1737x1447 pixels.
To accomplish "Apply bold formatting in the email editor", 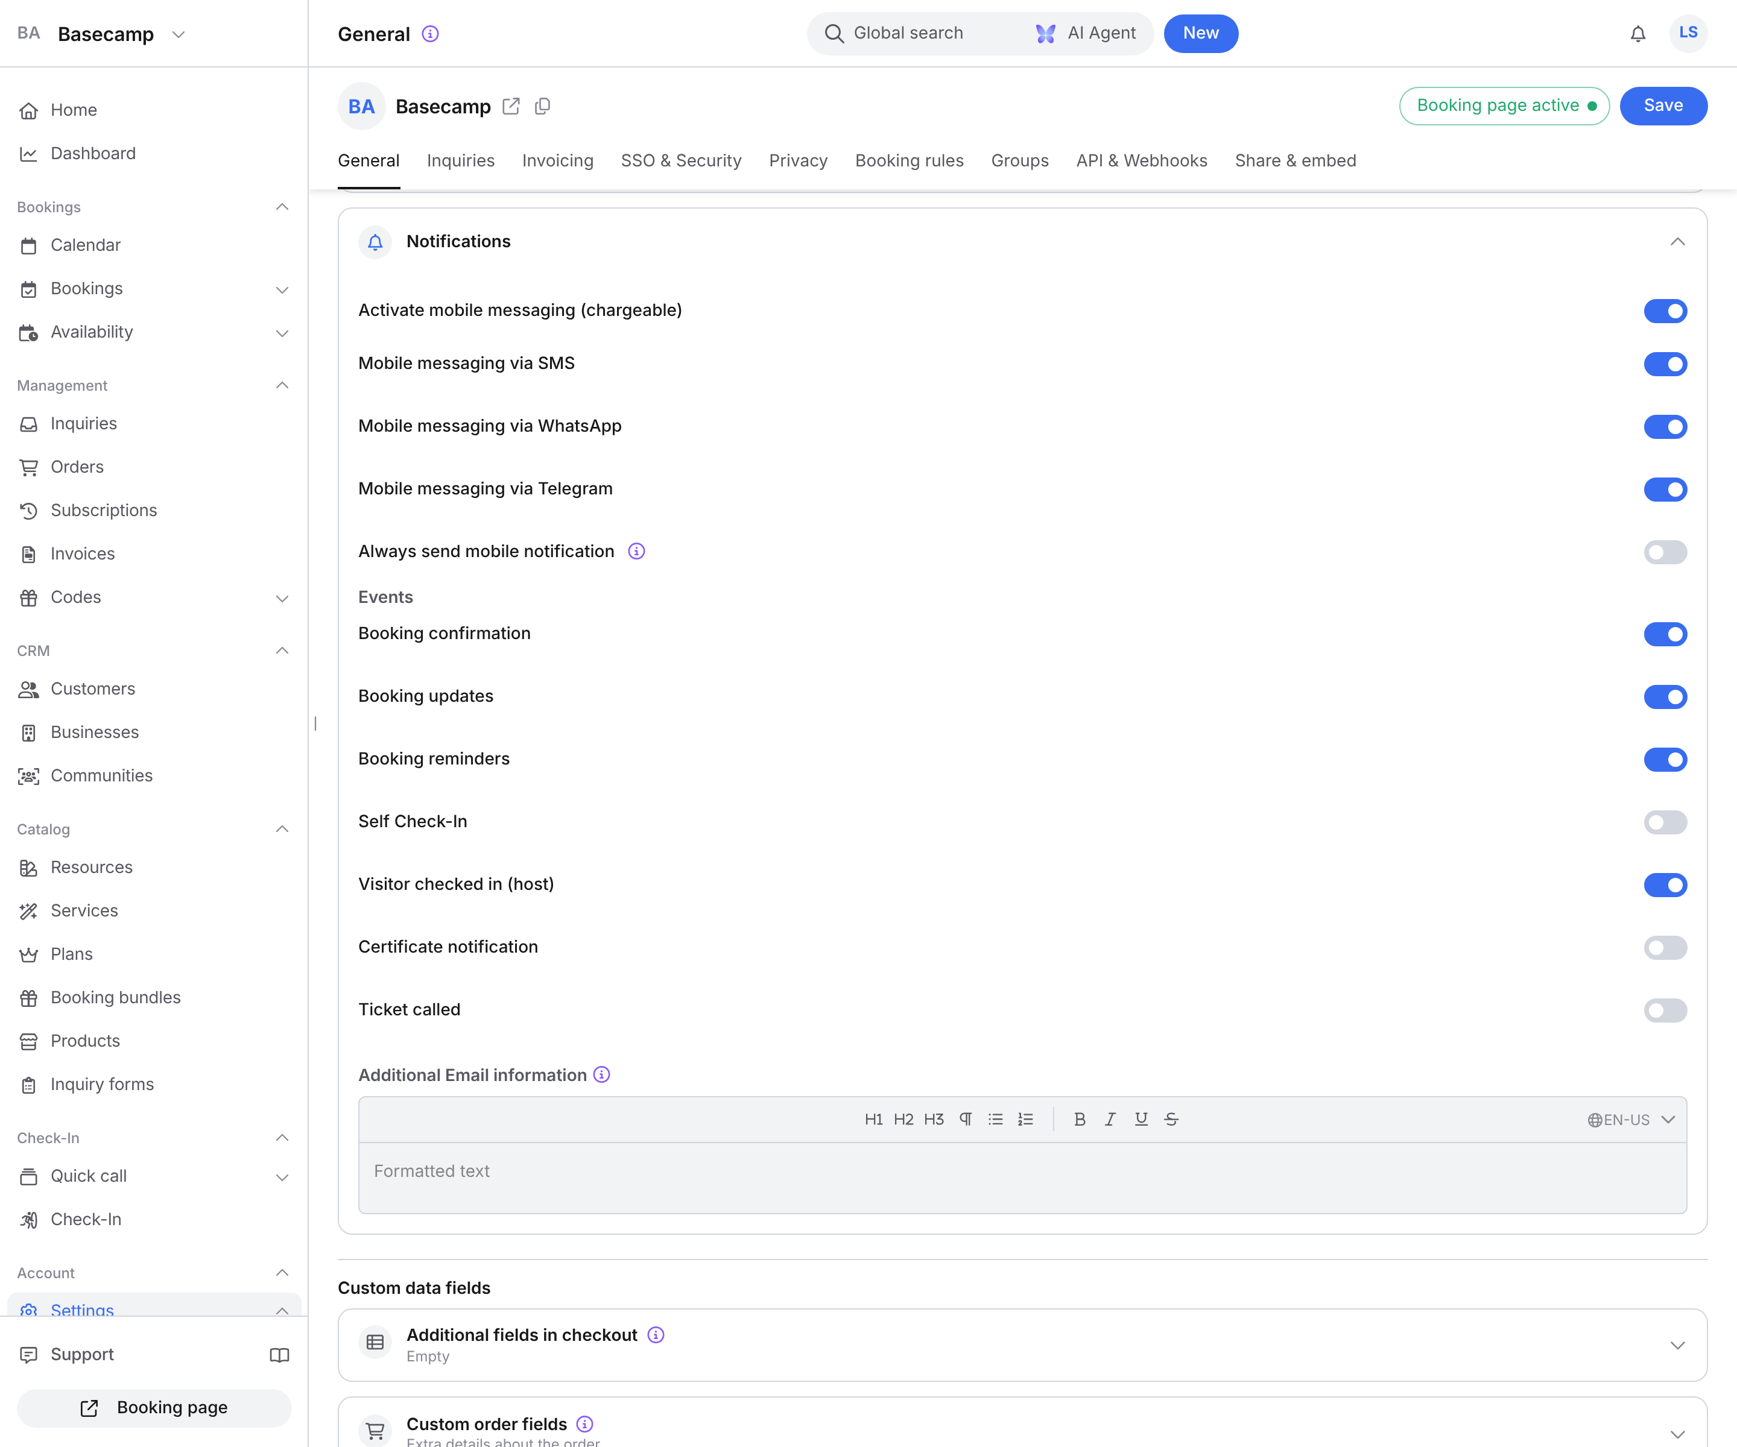I will [x=1080, y=1119].
